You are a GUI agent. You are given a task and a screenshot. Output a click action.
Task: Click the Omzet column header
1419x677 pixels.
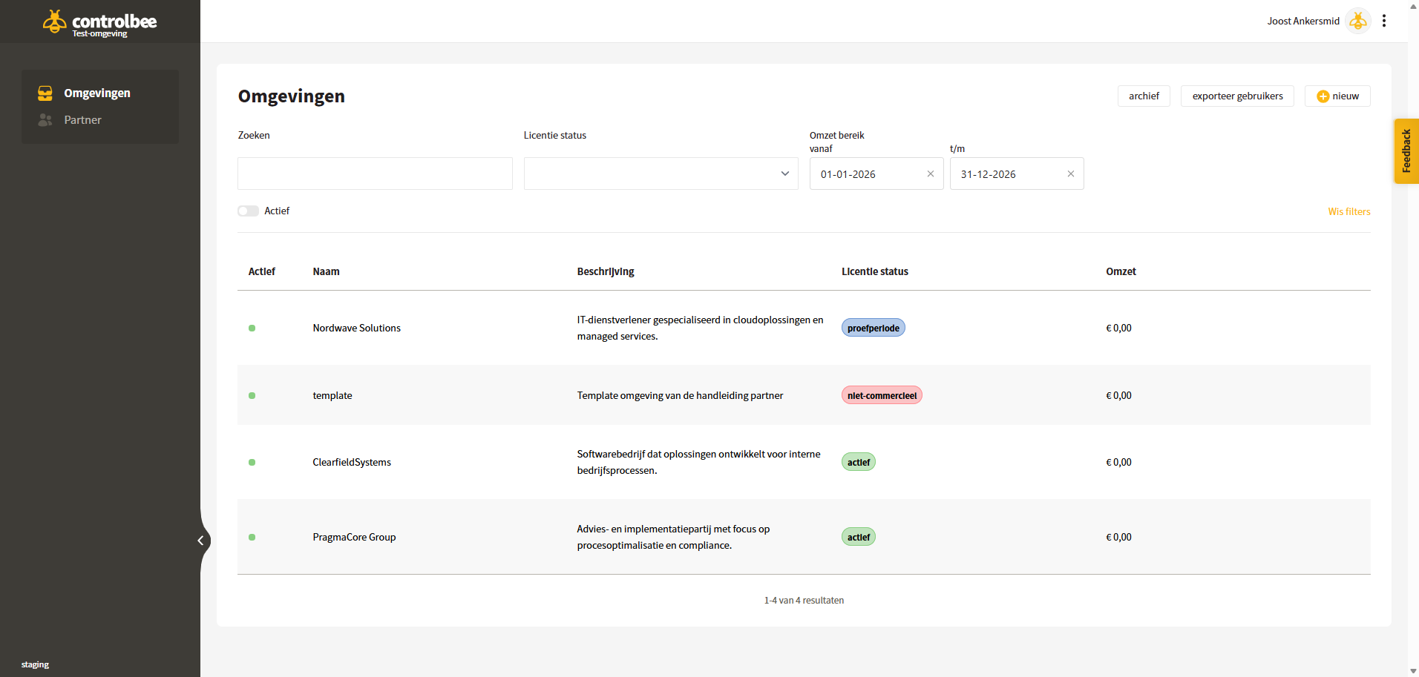click(x=1121, y=271)
